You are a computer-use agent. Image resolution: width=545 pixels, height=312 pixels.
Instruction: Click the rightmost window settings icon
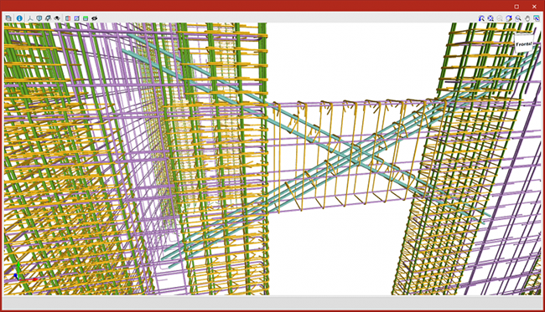coord(537,18)
